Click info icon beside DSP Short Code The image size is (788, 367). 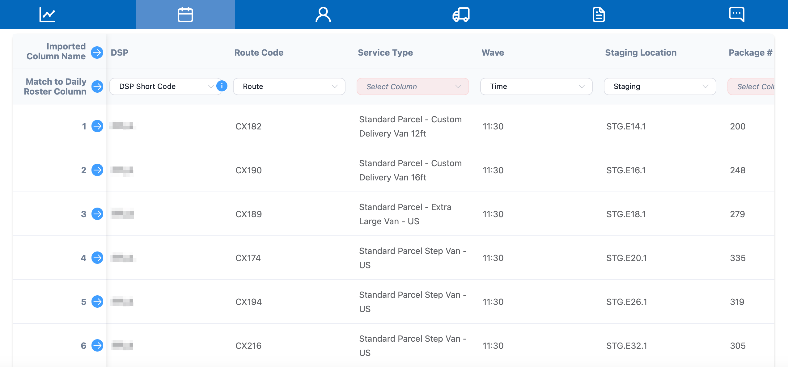pyautogui.click(x=222, y=86)
